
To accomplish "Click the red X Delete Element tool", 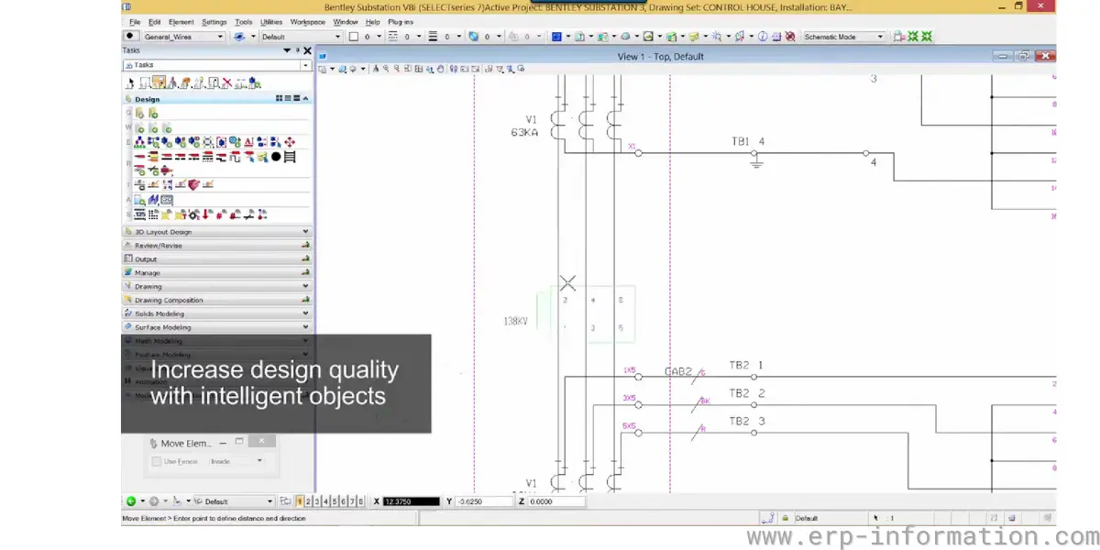I will click(226, 82).
